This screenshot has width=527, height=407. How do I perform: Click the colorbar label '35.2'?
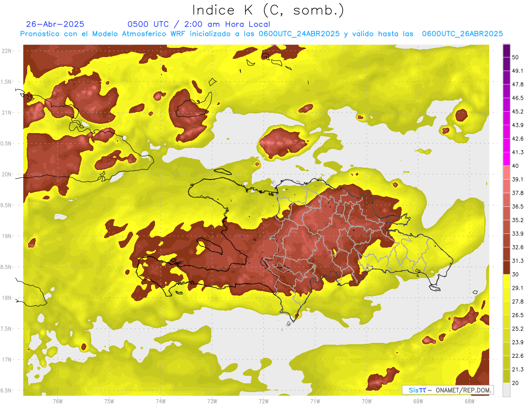tap(517, 220)
